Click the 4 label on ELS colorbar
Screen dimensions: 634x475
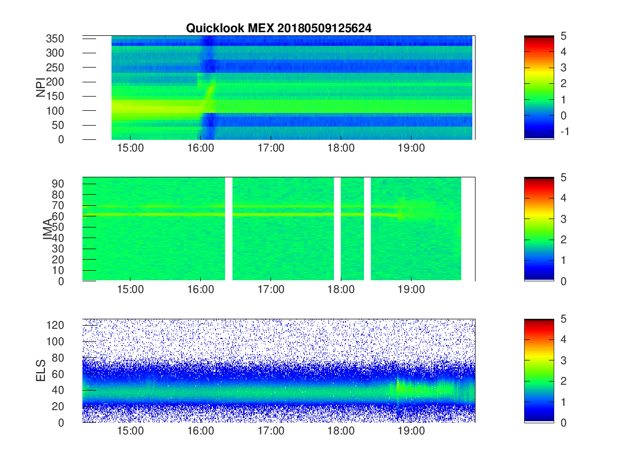tap(563, 339)
